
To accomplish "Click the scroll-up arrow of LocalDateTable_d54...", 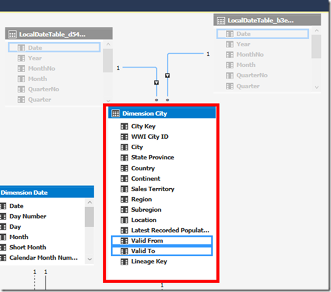I will [108, 44].
